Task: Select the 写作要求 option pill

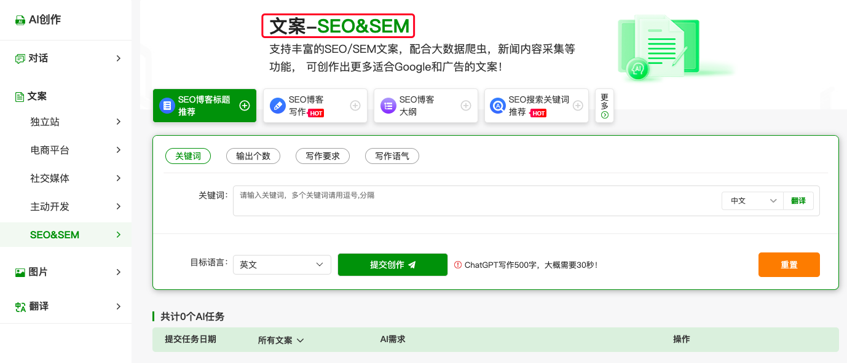Action: (x=323, y=156)
